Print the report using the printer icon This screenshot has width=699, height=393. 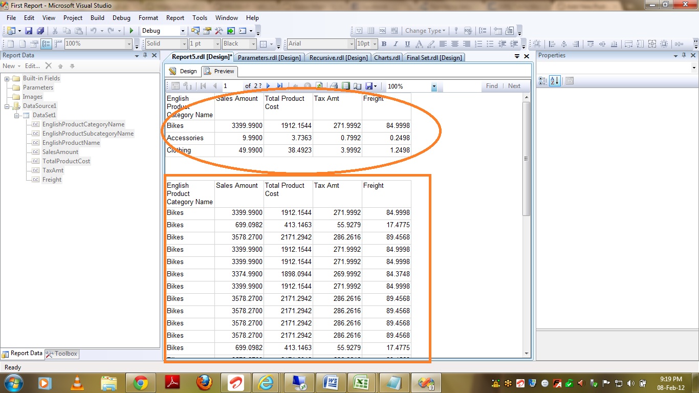pyautogui.click(x=334, y=86)
